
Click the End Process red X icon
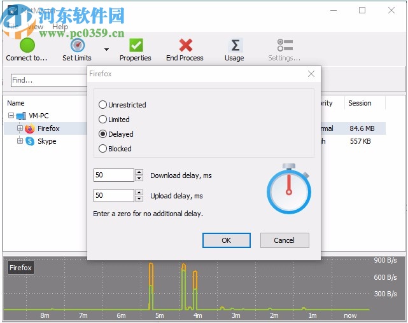point(185,45)
